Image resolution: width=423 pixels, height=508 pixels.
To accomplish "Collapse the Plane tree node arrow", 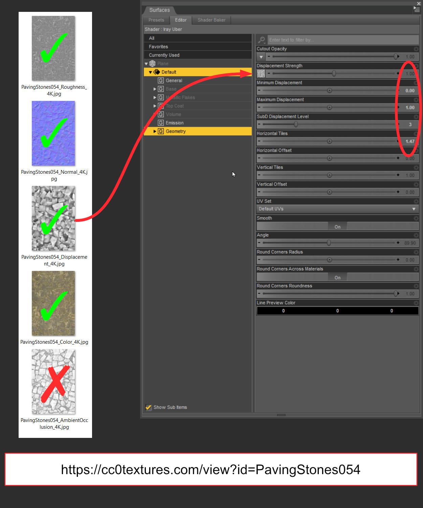I will [146, 64].
